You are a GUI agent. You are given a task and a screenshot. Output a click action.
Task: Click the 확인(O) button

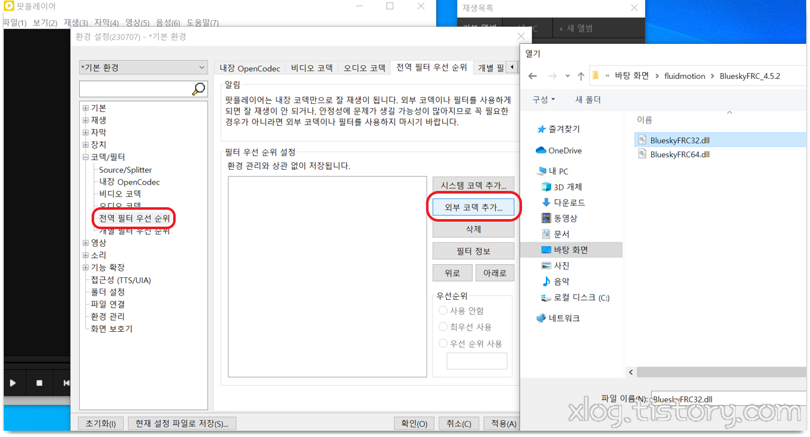pos(414,424)
